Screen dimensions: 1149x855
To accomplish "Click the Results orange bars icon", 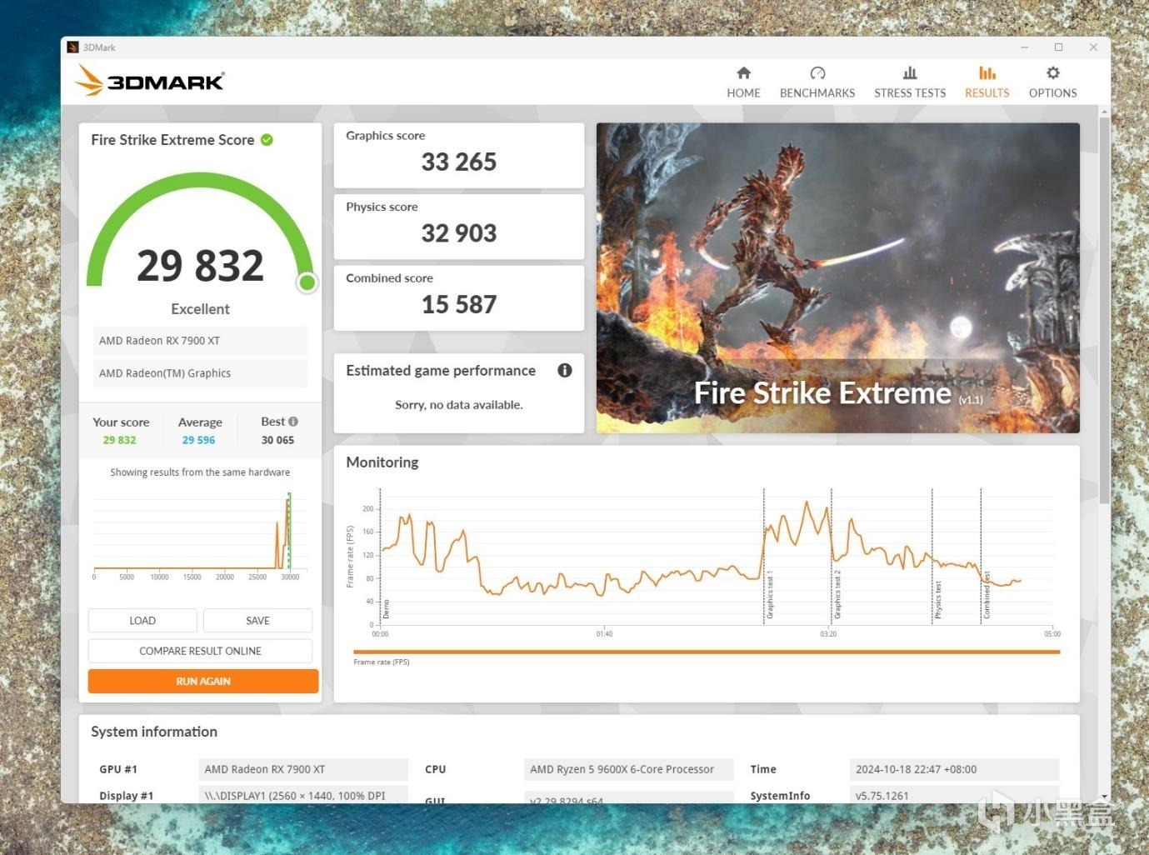I will pyautogui.click(x=987, y=73).
